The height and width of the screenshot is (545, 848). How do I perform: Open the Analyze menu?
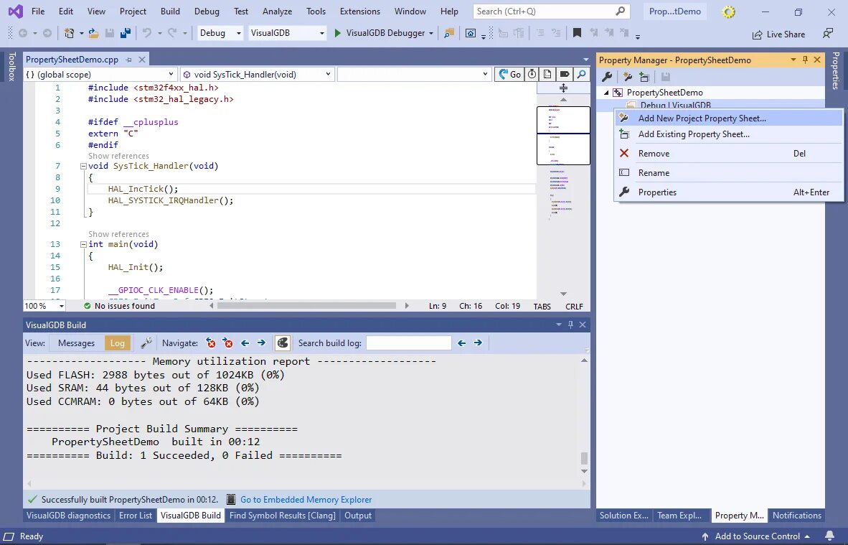tap(277, 11)
